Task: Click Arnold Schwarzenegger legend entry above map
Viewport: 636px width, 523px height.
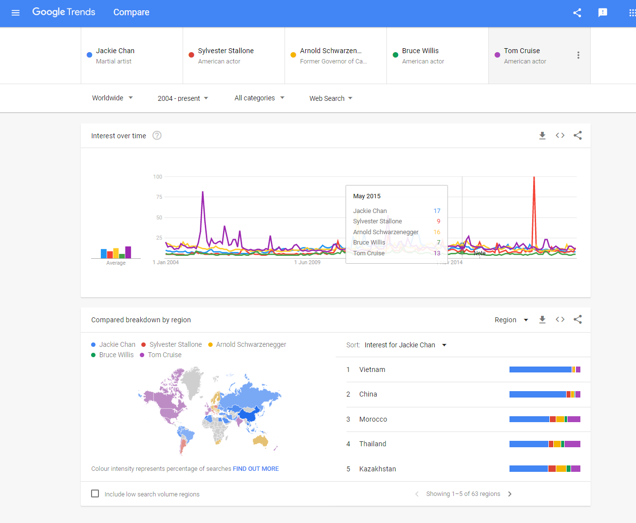Action: pos(247,344)
